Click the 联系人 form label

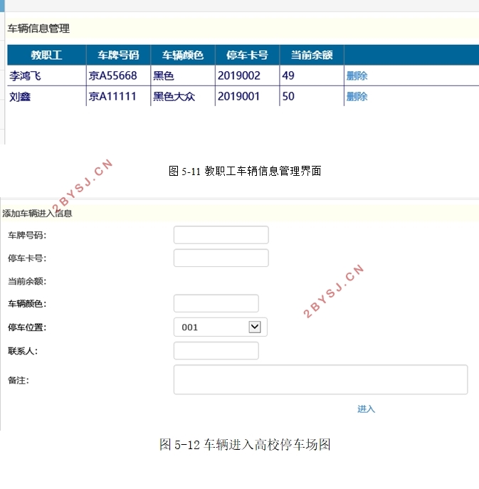click(23, 351)
